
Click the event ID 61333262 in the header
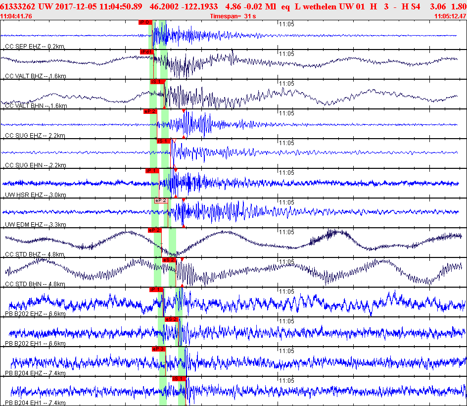18,6
